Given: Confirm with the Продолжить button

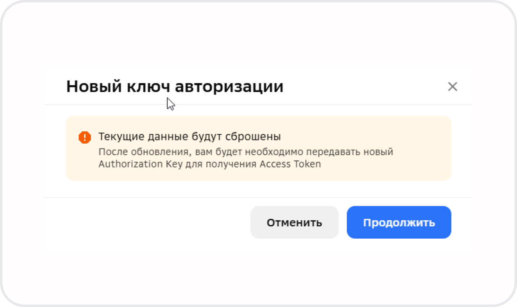Looking at the screenshot, I should 399,222.
